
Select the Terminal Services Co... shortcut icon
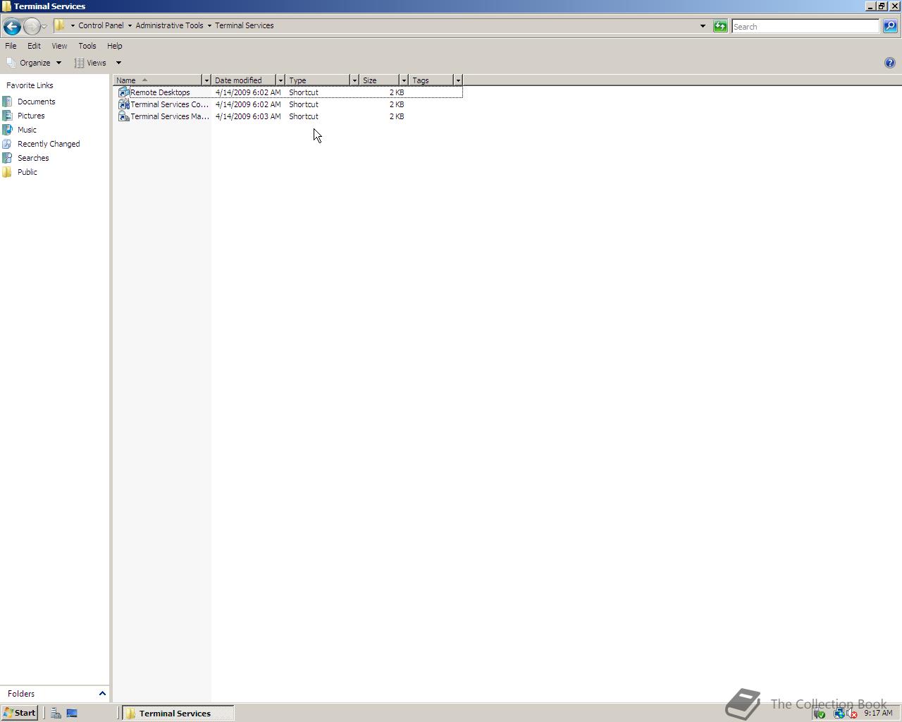tap(123, 104)
